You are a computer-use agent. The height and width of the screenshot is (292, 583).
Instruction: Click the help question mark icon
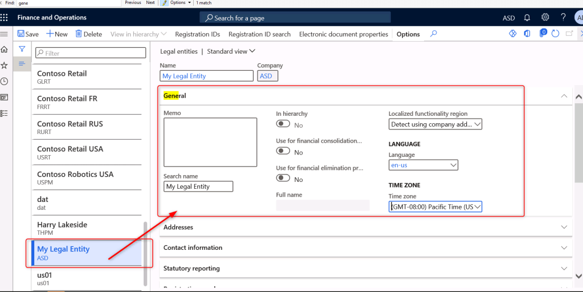pos(563,18)
